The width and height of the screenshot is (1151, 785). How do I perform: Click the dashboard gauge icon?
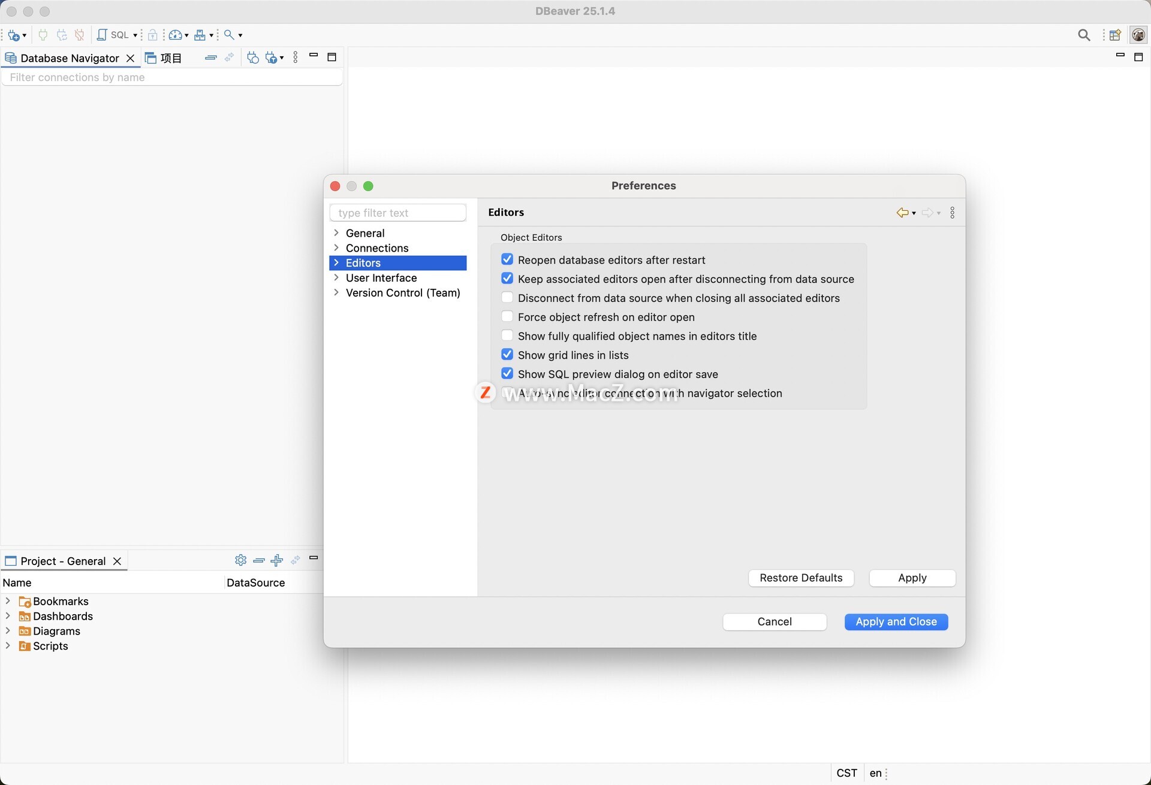pos(175,35)
